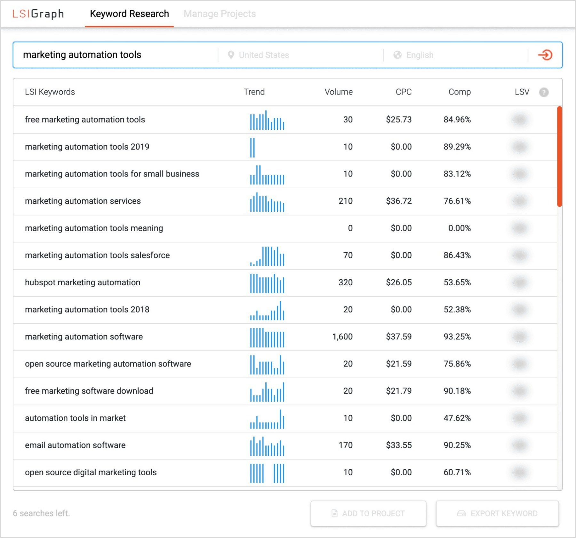Switch to the Keyword Research tab
The image size is (576, 538).
pos(129,13)
